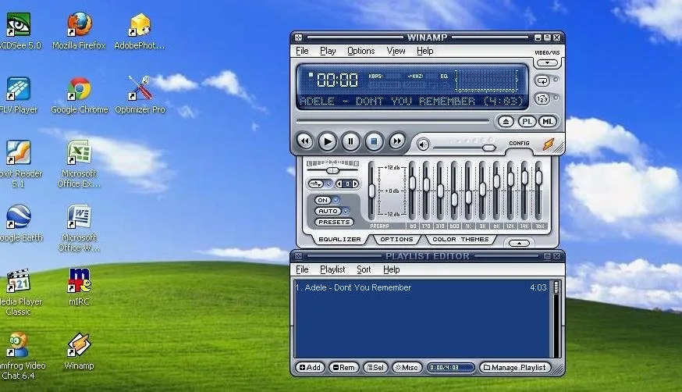Image resolution: width=682 pixels, height=392 pixels.
Task: Click the Previous track button in Winamp
Action: pyautogui.click(x=305, y=141)
